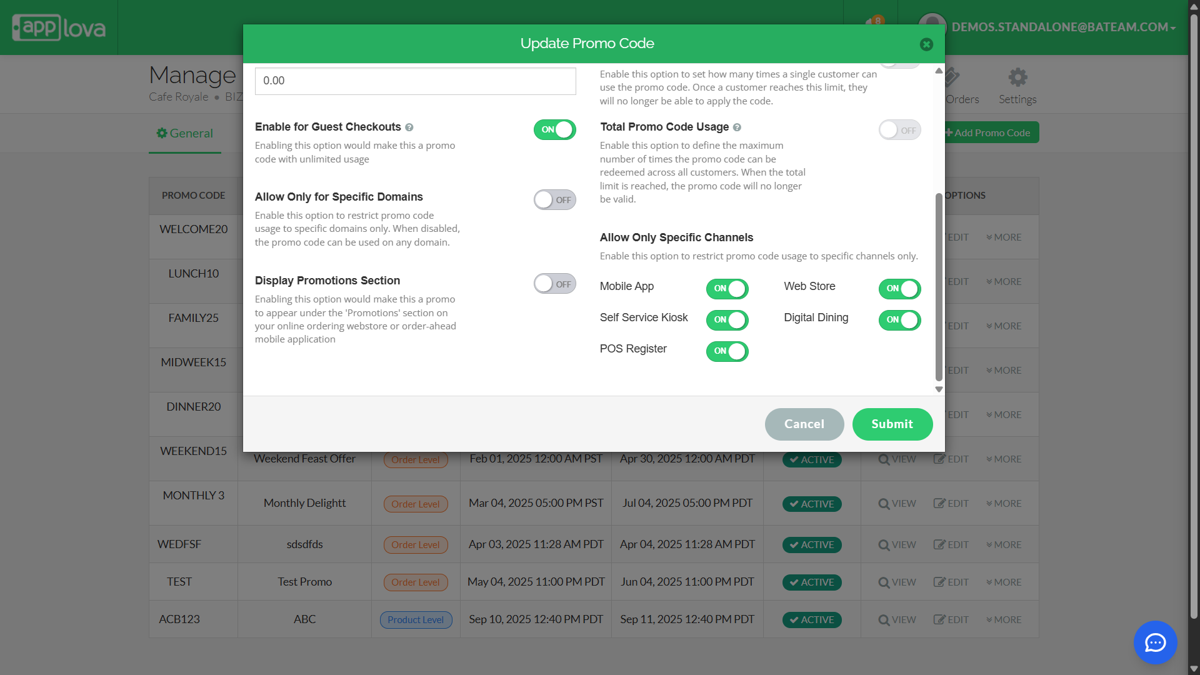Viewport: 1200px width, 675px height.
Task: Toggle Digital Dining channel off
Action: [x=899, y=320]
